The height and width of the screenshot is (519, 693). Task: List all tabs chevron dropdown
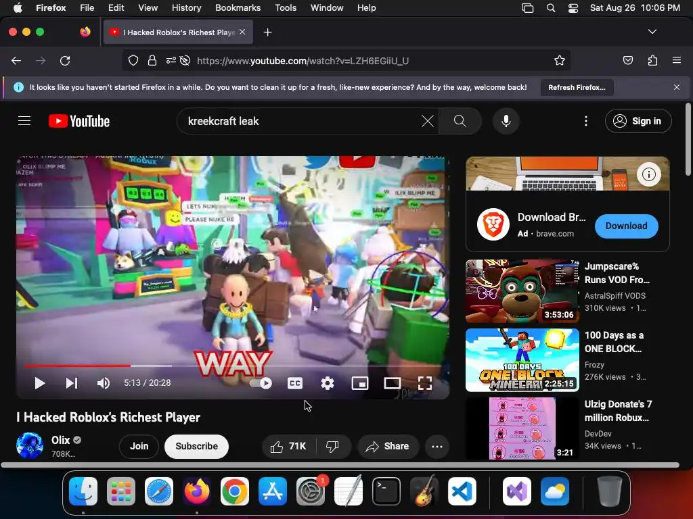pos(652,32)
